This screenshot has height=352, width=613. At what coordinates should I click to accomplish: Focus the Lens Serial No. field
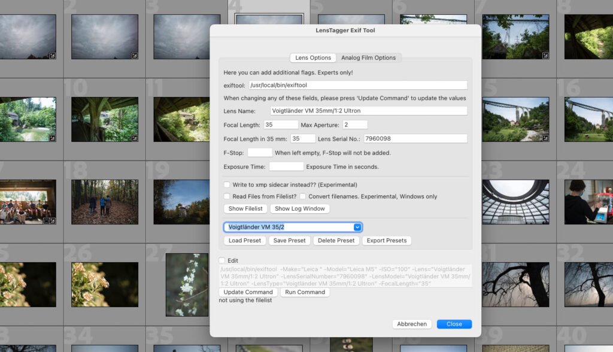[x=415, y=138]
